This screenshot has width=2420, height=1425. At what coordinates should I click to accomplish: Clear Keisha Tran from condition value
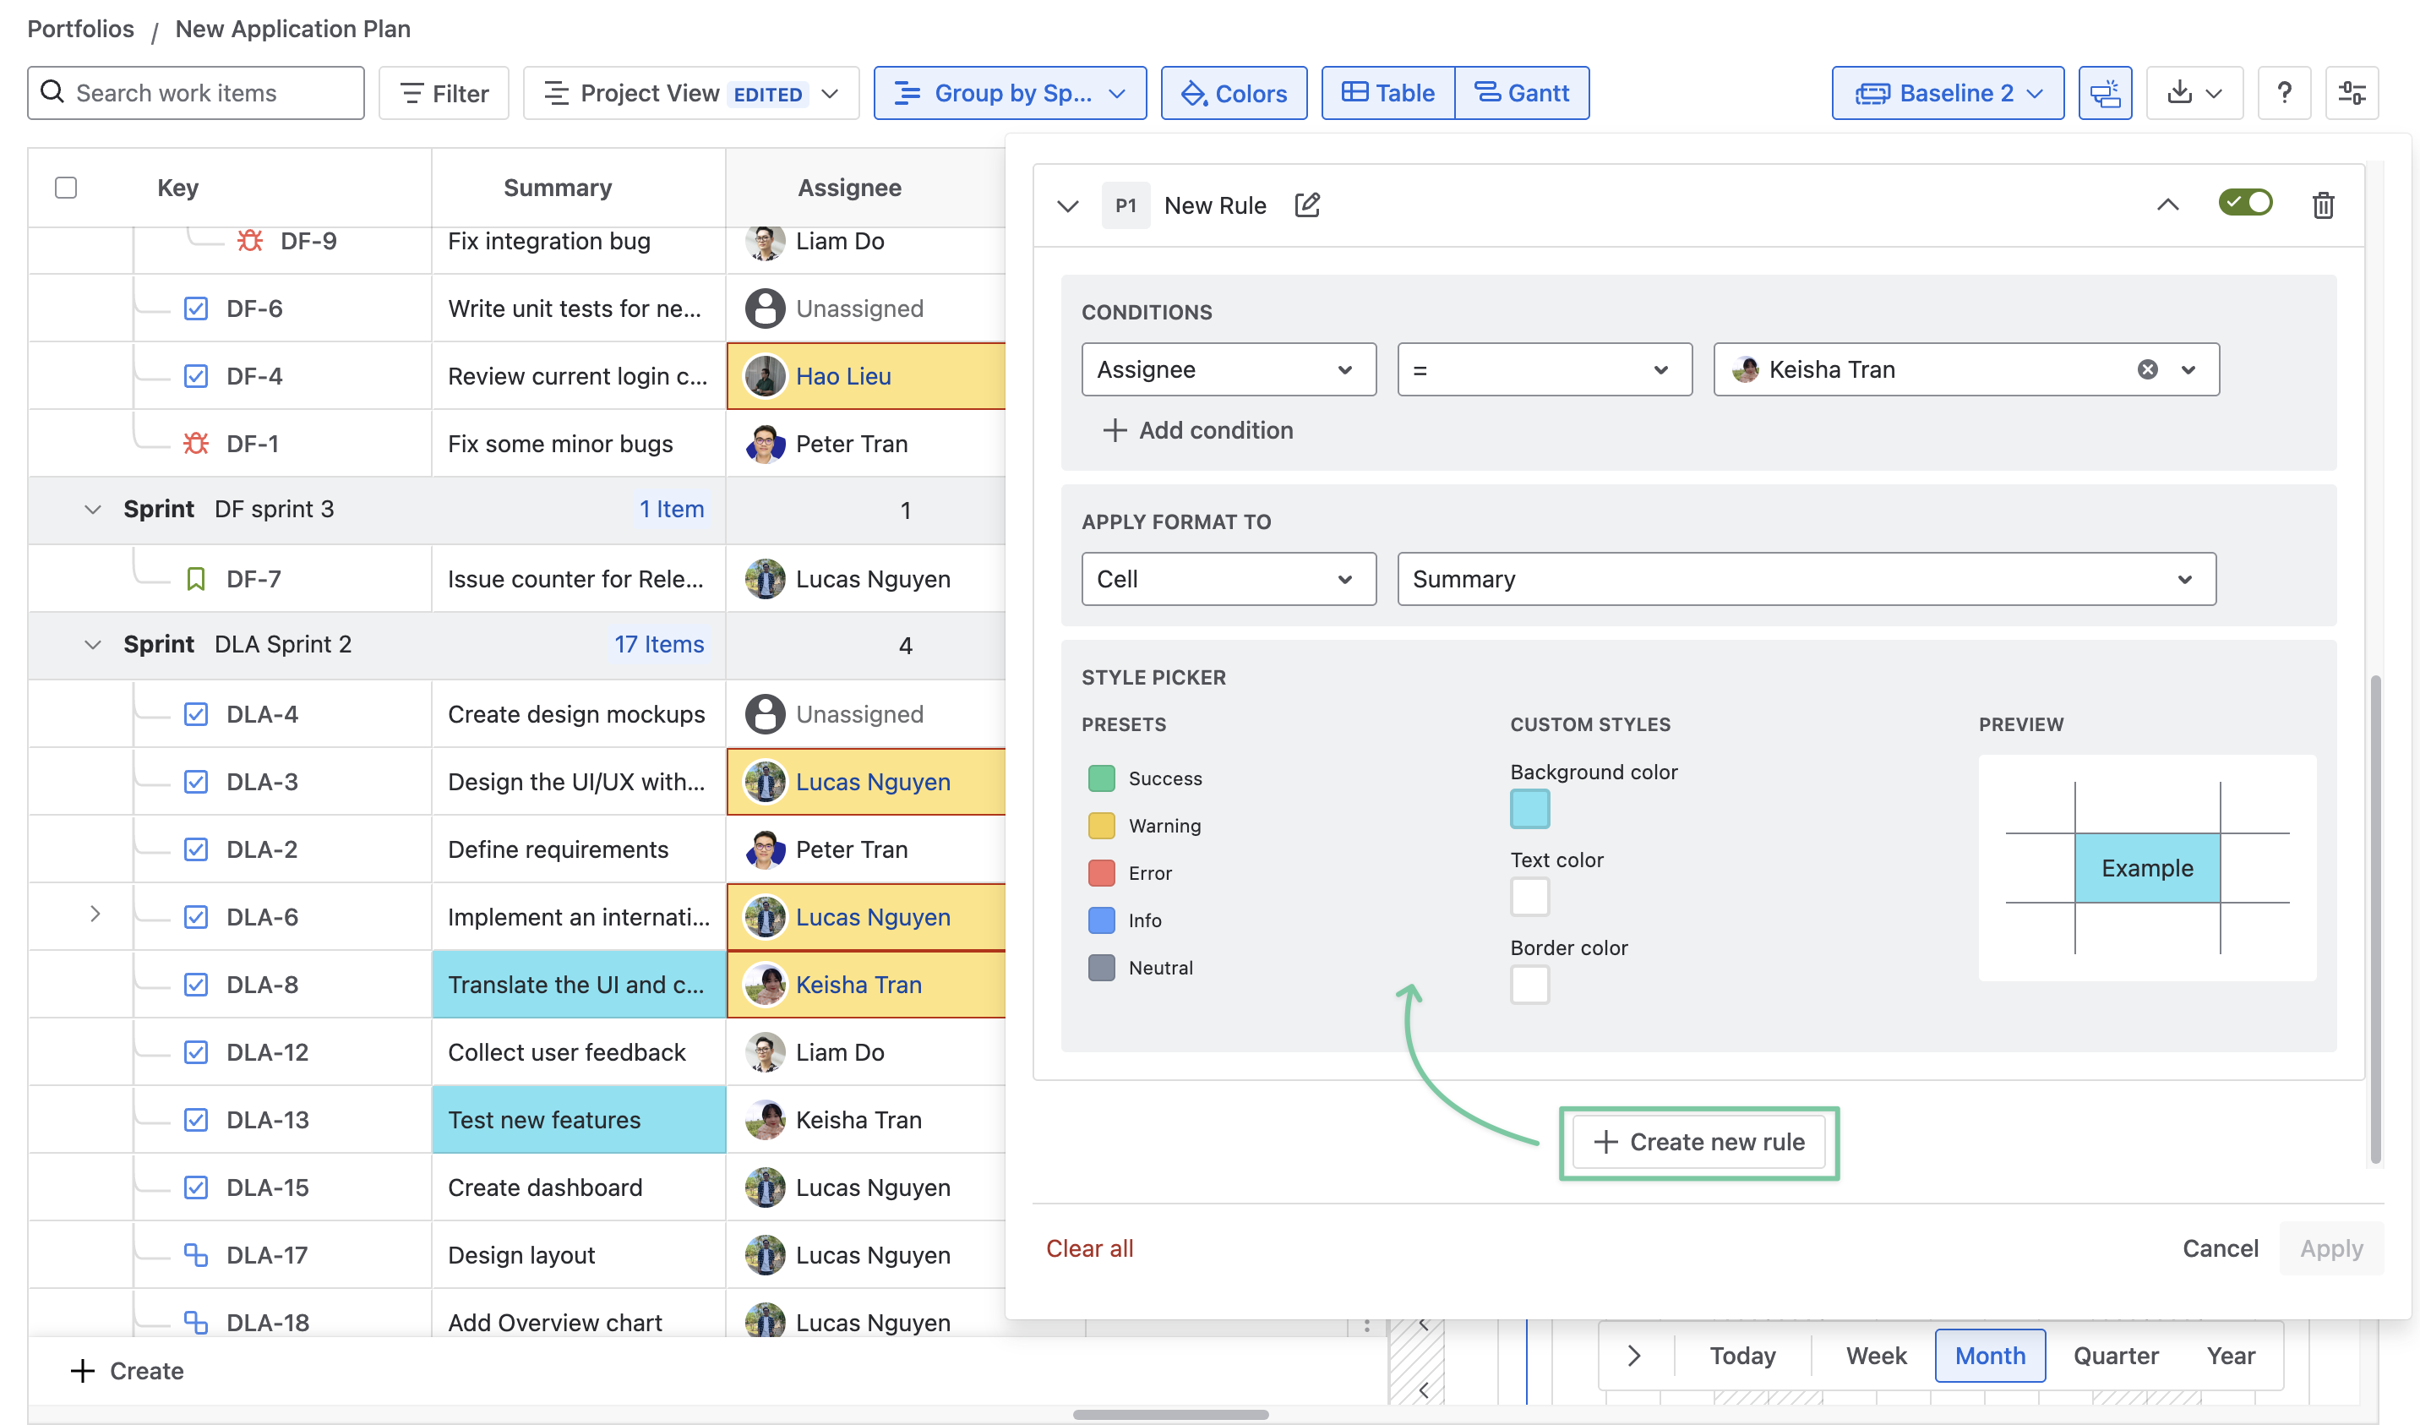pos(2147,370)
